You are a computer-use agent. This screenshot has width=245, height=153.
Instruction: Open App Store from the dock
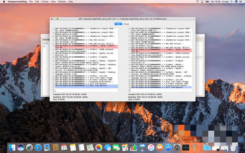coord(168,148)
